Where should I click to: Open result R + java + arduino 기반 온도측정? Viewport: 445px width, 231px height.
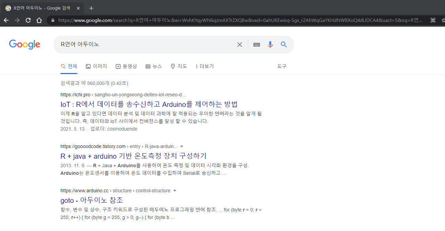(x=134, y=156)
